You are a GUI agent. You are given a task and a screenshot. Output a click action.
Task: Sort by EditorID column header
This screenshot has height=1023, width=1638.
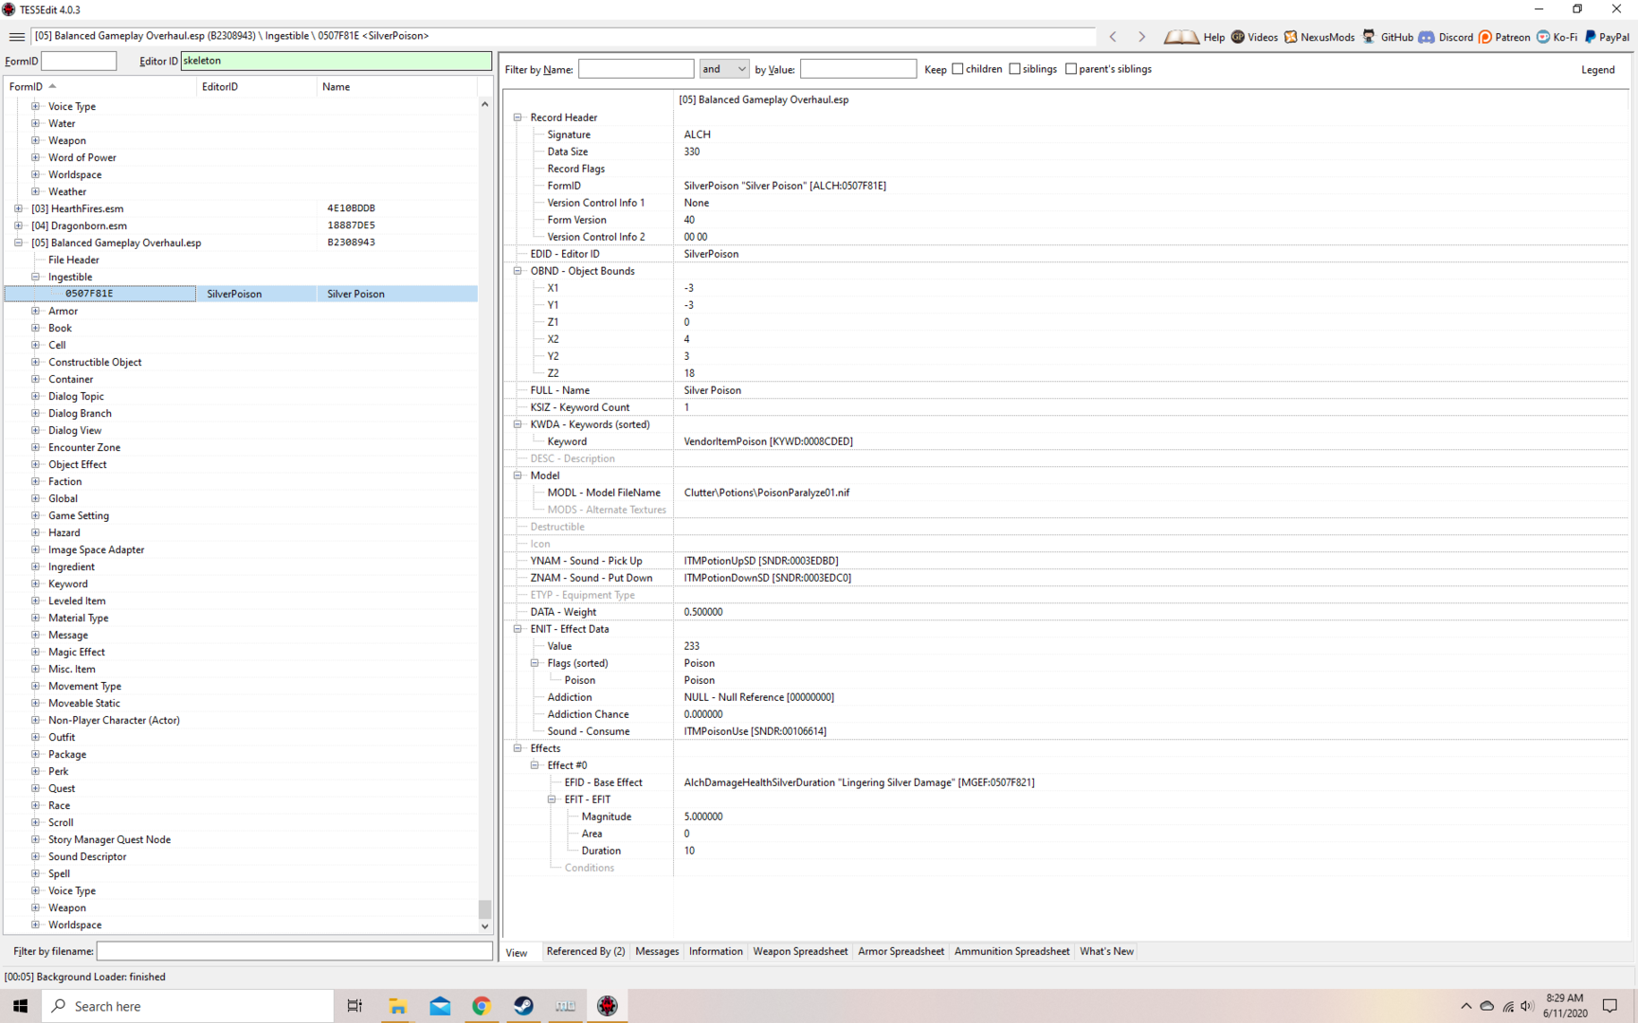(x=256, y=86)
